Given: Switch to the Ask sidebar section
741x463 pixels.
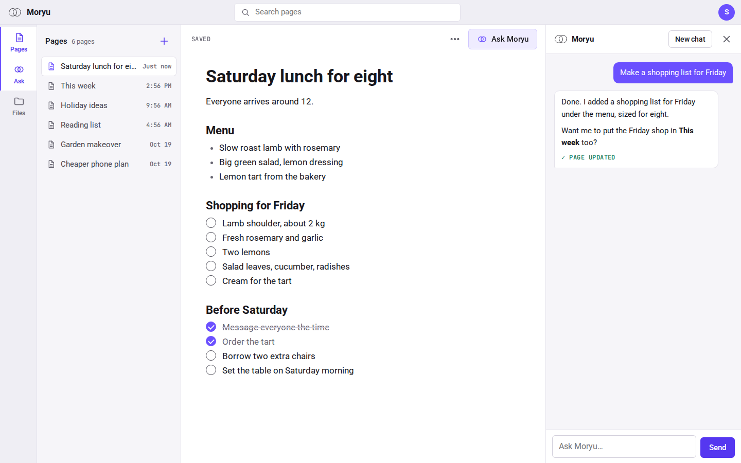Looking at the screenshot, I should (19, 74).
